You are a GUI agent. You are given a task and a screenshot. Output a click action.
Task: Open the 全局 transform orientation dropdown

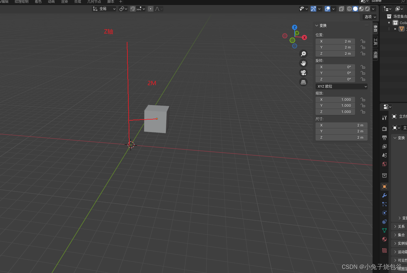coord(104,9)
